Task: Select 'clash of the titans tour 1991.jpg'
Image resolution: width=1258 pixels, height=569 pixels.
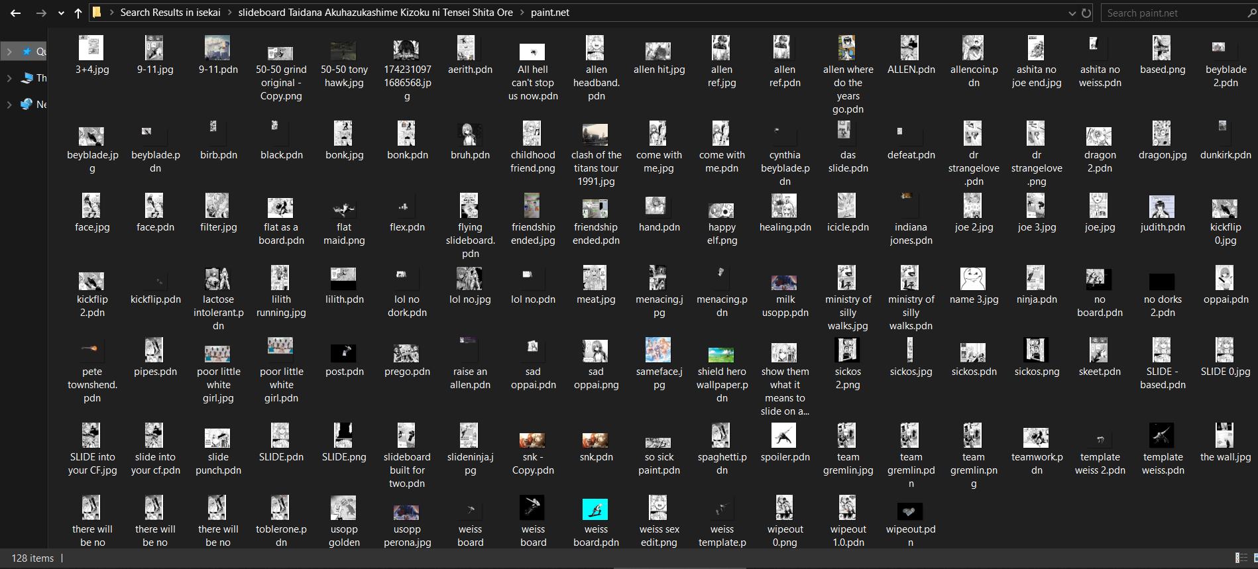Action: [596, 154]
